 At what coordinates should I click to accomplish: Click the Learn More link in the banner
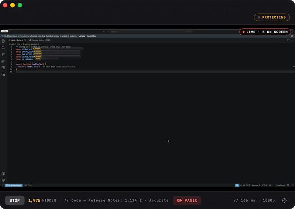pyautogui.click(x=92, y=36)
